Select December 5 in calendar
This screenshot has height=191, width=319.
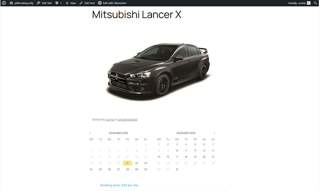click(195, 145)
